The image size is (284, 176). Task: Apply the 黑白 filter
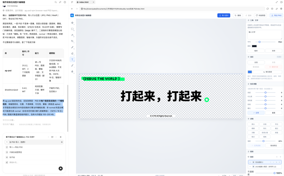pyautogui.click(x=253, y=124)
